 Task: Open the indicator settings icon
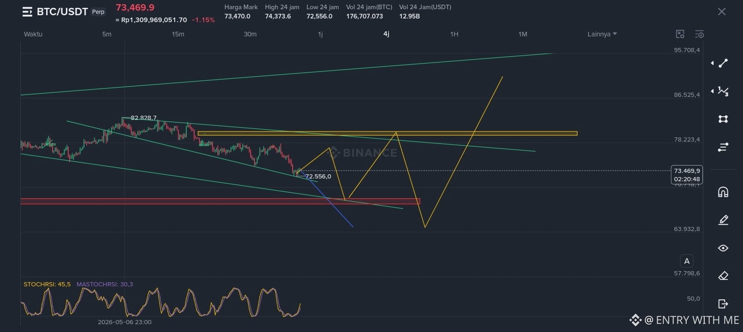[699, 34]
